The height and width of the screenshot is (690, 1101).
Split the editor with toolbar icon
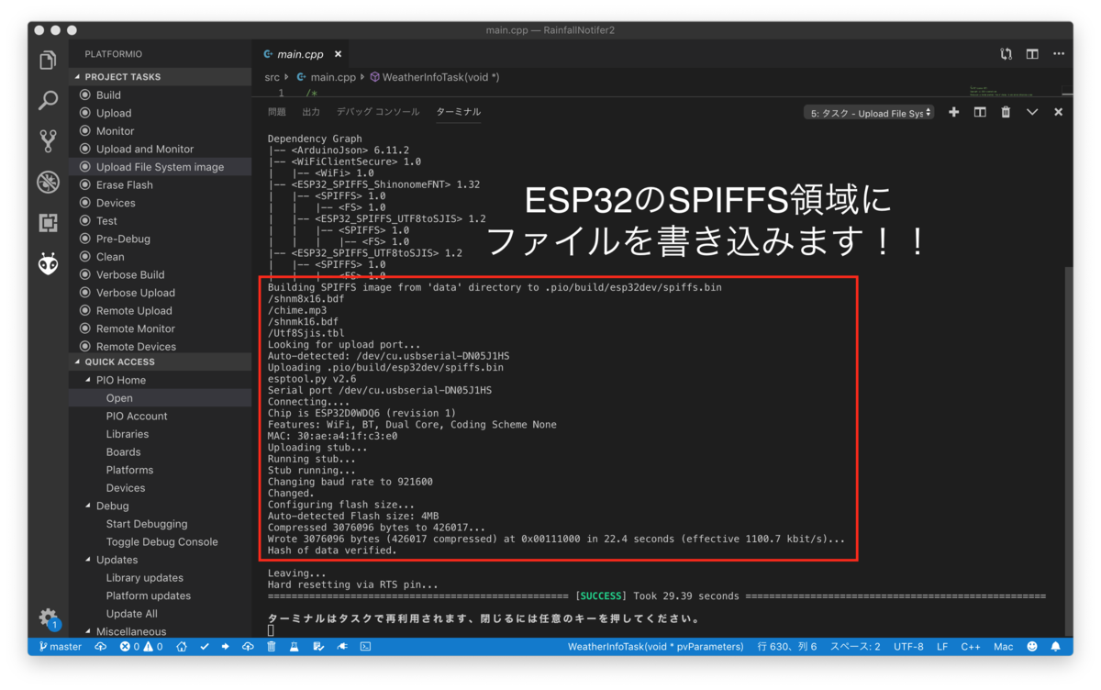[1032, 54]
